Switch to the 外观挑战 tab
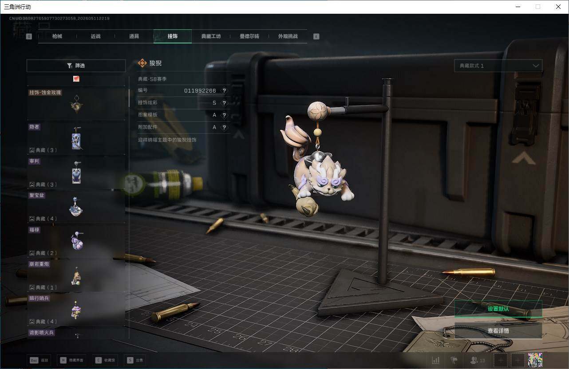 coord(288,36)
